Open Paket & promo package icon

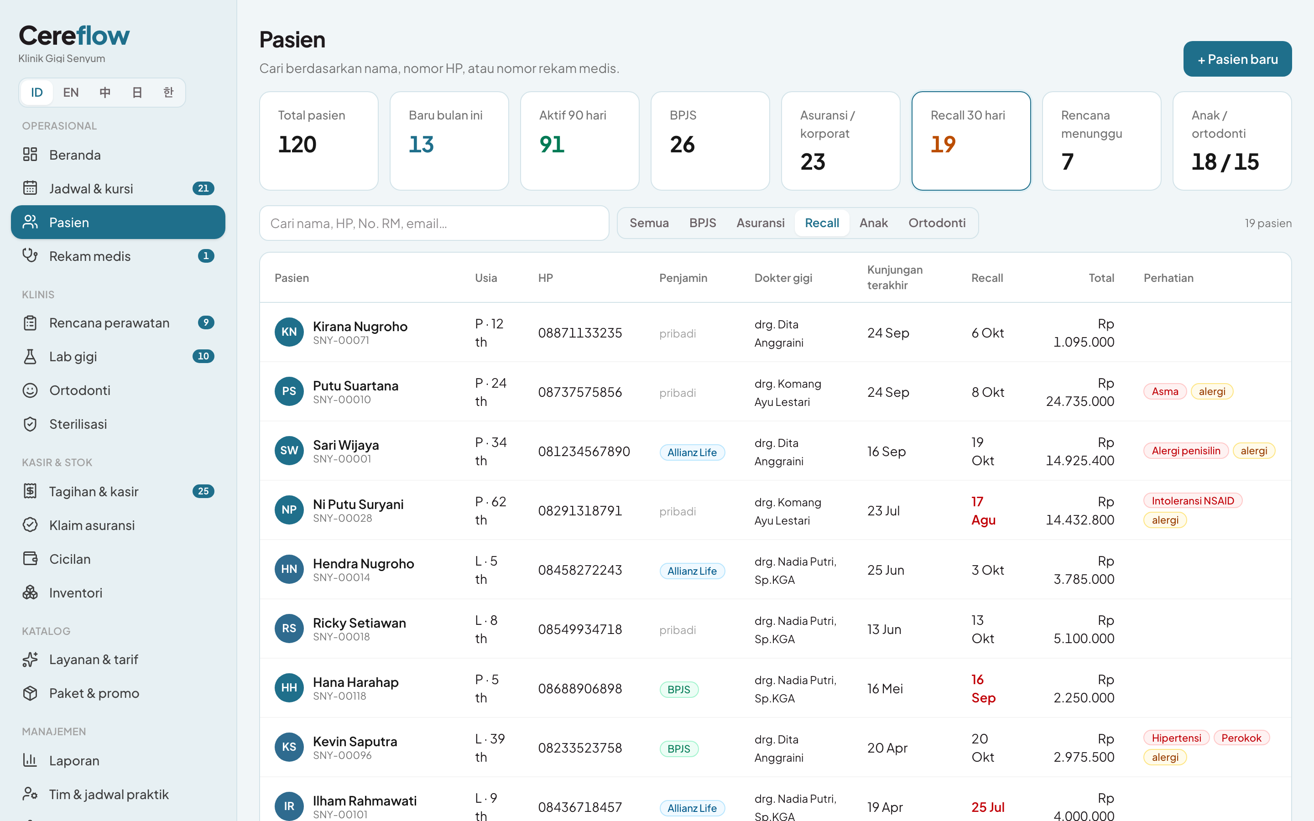30,693
